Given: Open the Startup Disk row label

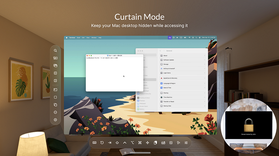Looking at the screenshot, I should 167,106.
